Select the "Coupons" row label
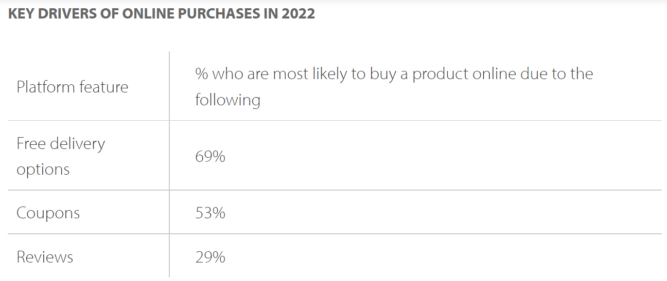667x281 pixels. (48, 213)
